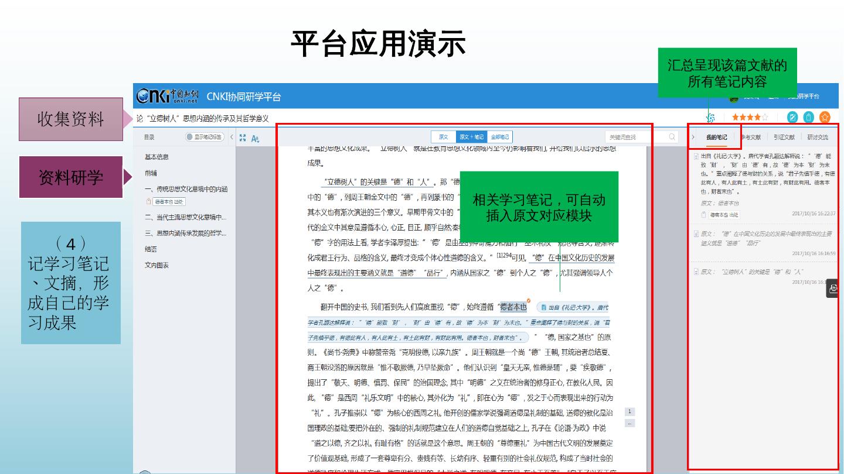
Task: Click the 德者本也 出处 tag in the outline
Action: (x=169, y=201)
